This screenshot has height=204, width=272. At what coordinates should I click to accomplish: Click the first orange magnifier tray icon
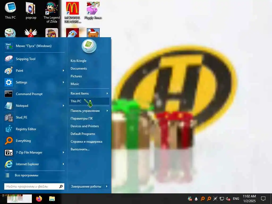(203, 199)
